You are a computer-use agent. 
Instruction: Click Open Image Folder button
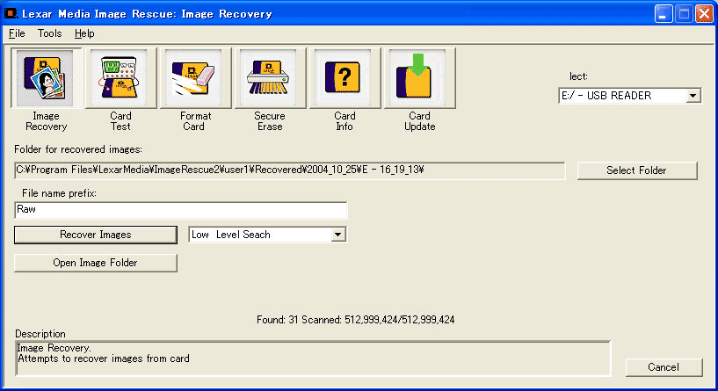point(96,263)
